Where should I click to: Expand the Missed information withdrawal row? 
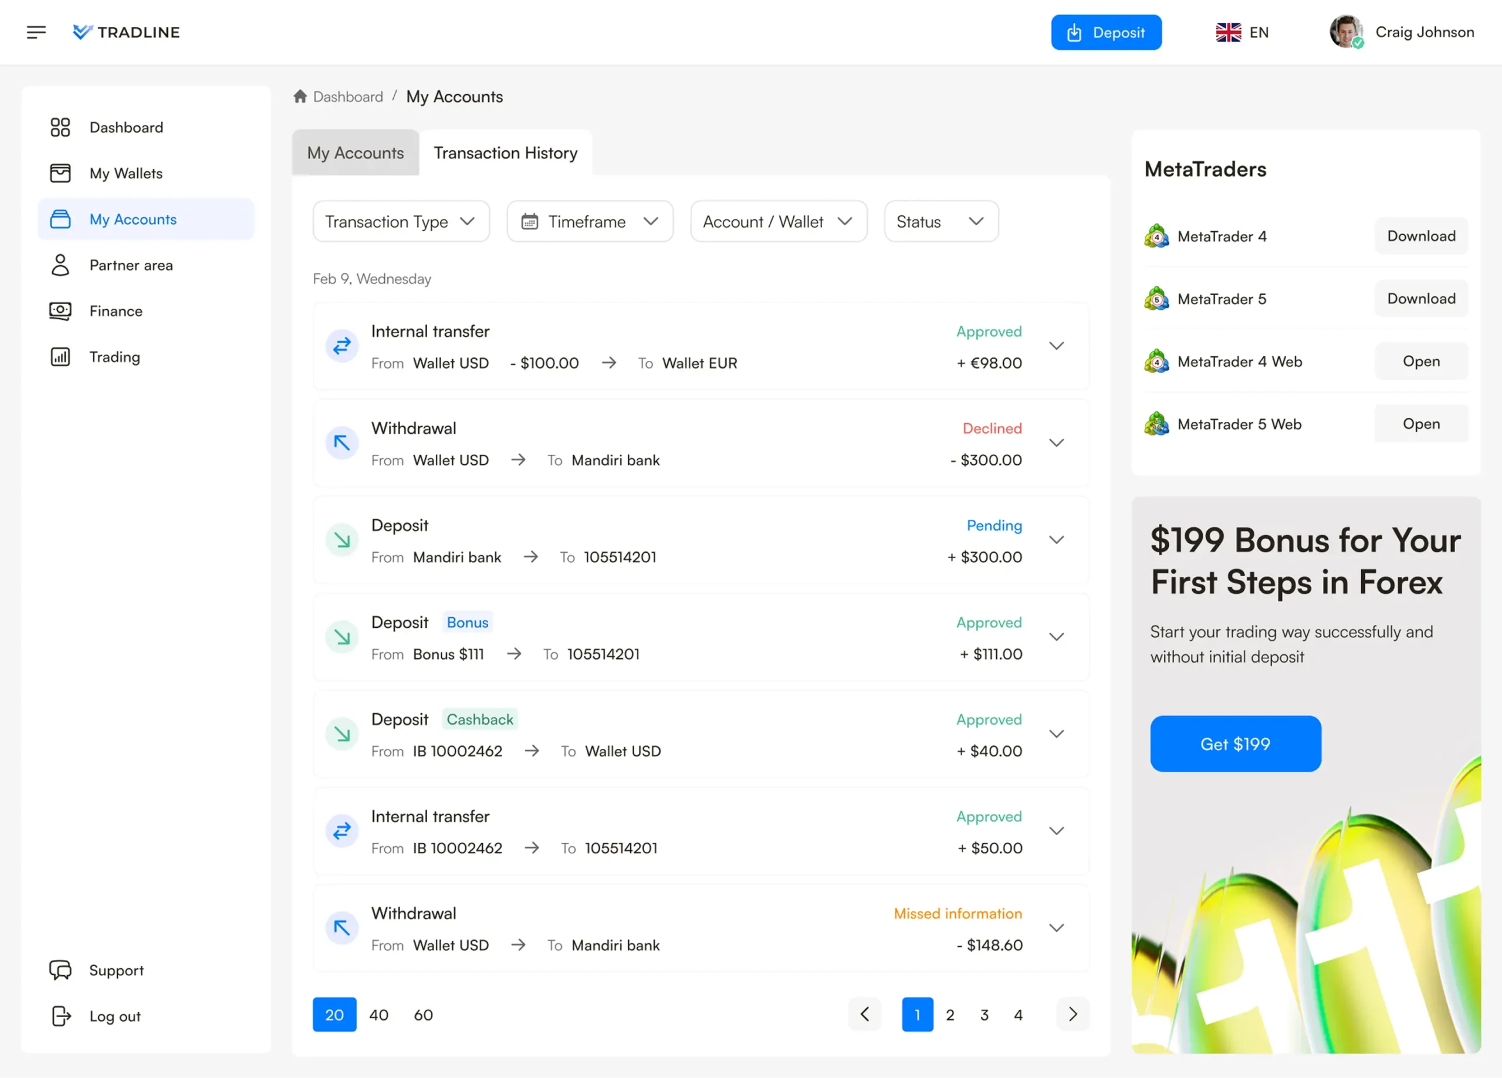click(x=1056, y=928)
